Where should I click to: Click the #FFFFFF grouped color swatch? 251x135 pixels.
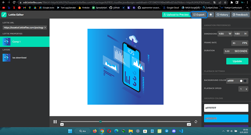[x=226, y=108]
